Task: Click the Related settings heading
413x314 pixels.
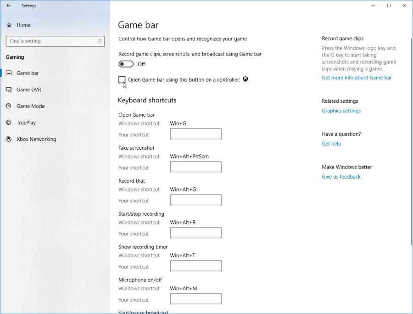Action: tap(340, 101)
